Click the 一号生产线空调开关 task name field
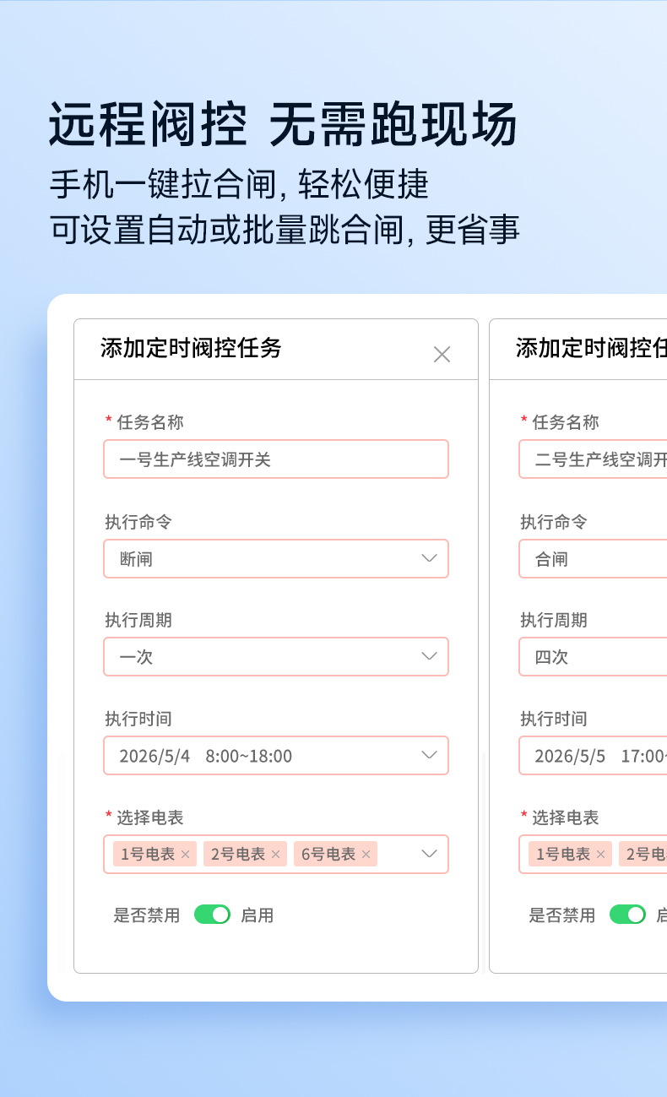The width and height of the screenshot is (667, 1097). (276, 459)
